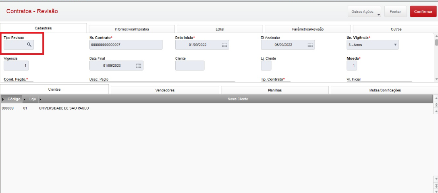Expand the Un. Vigência dropdown arrow
Screen dimensions: 438x193
point(395,45)
